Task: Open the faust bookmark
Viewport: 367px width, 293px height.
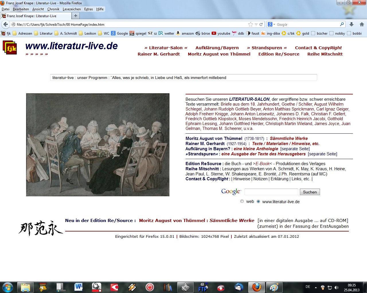Action: pos(253,33)
